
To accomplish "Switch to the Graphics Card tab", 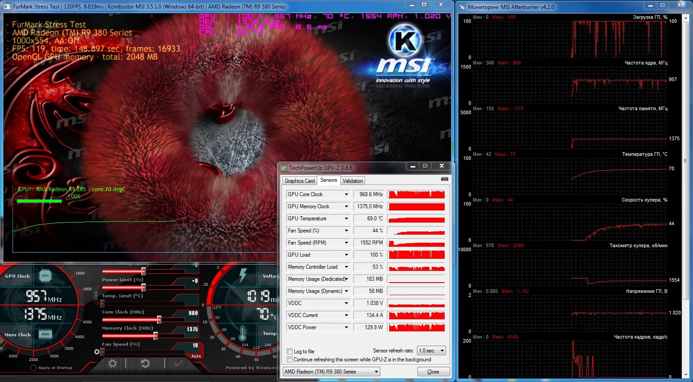I will click(300, 181).
